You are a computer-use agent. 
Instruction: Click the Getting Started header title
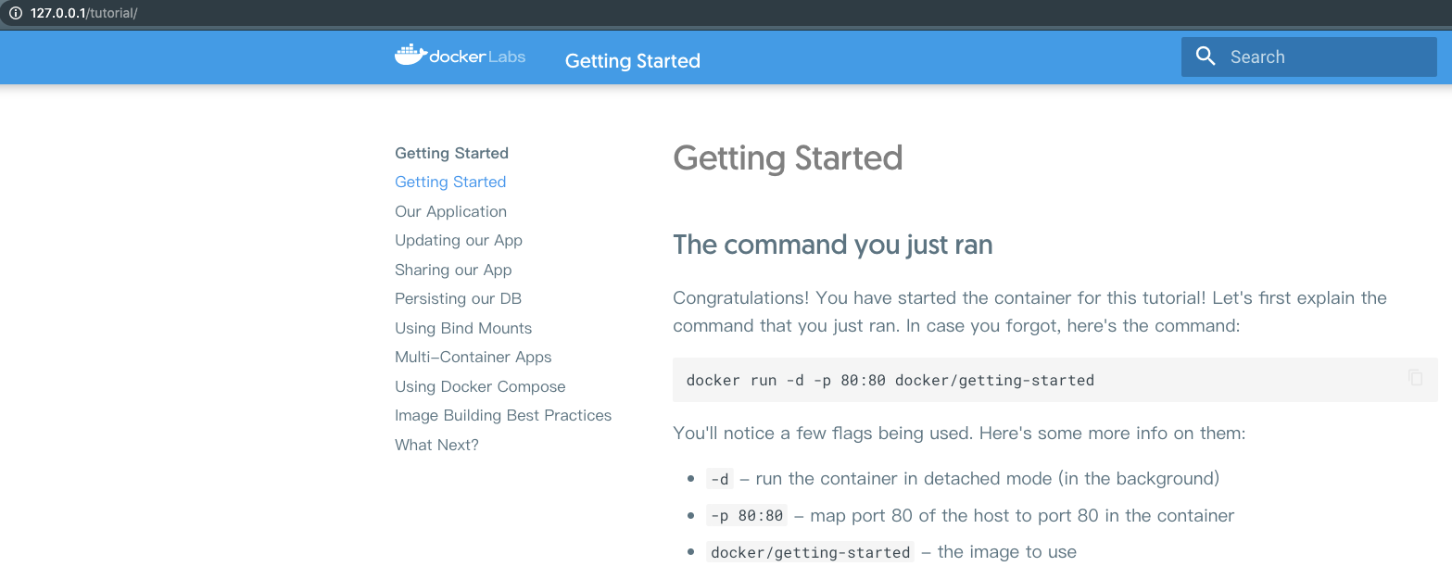coord(632,61)
